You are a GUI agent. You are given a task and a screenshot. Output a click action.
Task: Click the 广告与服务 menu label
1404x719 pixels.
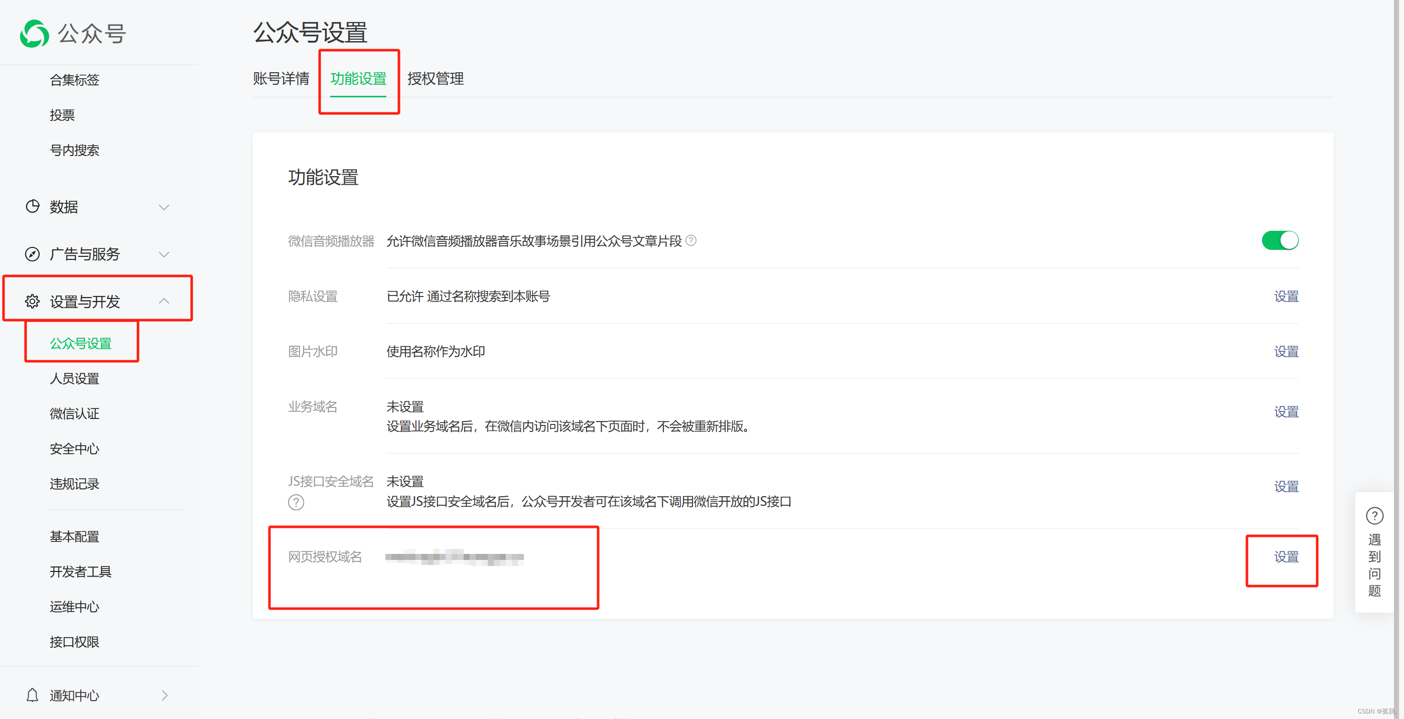point(84,254)
